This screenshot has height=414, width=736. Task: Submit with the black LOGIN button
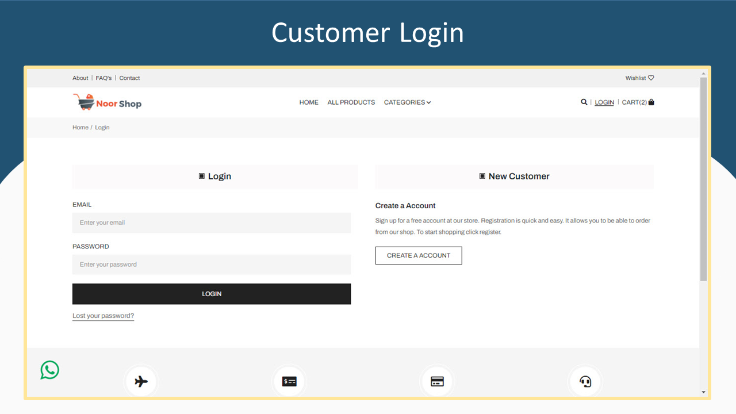(x=212, y=294)
